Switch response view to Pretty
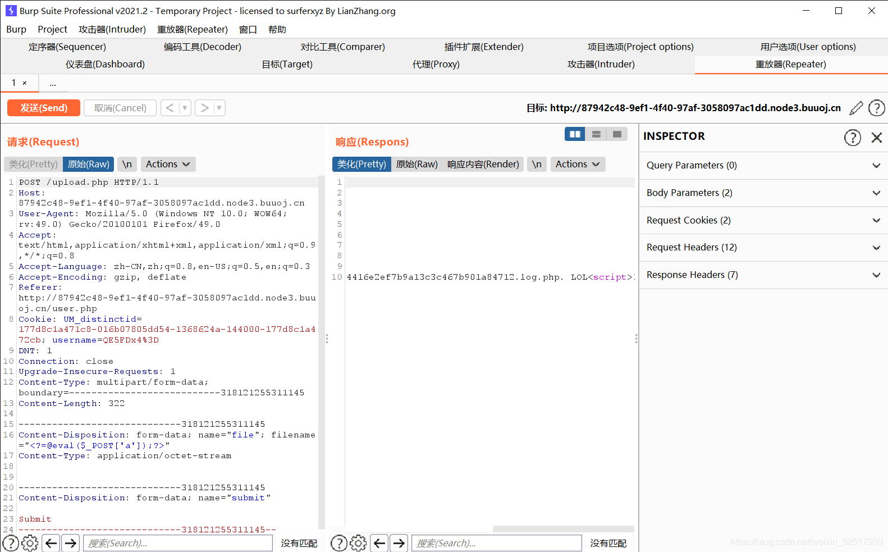The height and width of the screenshot is (552, 888). [x=361, y=164]
